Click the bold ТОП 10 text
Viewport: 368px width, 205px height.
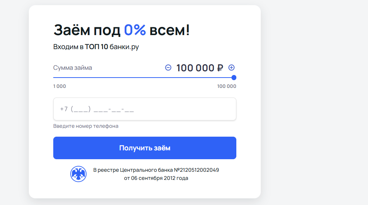[x=96, y=47]
